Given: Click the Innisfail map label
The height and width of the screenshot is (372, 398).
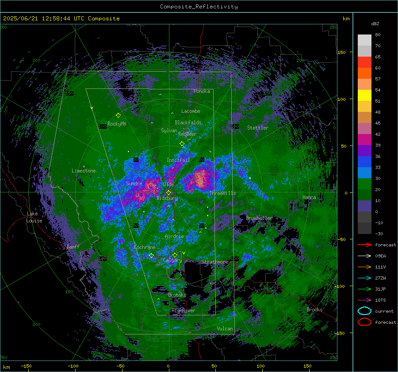Looking at the screenshot, I should tap(178, 160).
